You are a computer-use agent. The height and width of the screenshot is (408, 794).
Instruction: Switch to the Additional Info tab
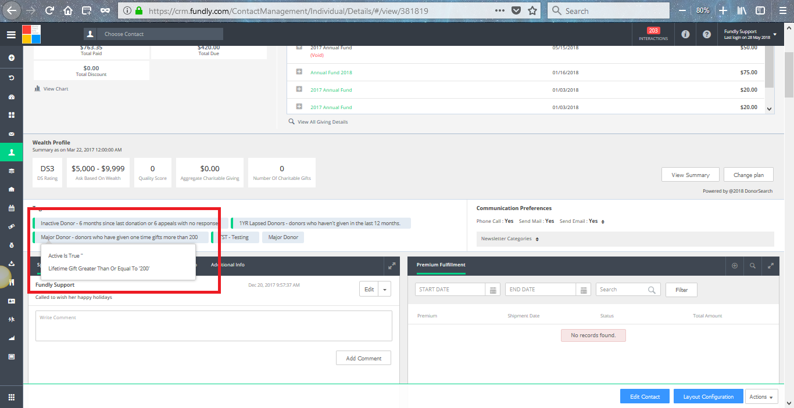228,265
